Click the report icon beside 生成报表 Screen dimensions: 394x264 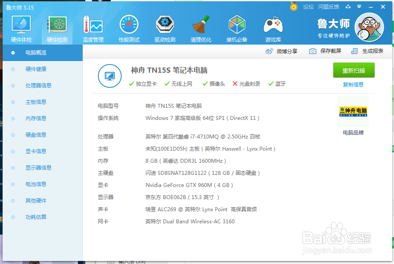[x=354, y=51]
